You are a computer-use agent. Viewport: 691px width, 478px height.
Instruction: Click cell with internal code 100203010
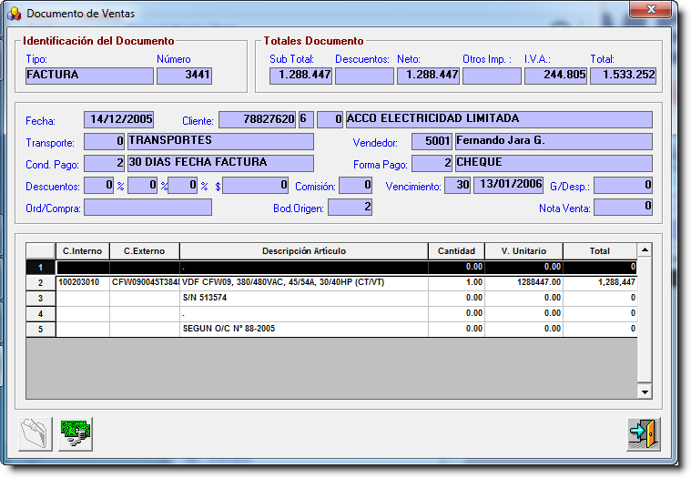83,282
